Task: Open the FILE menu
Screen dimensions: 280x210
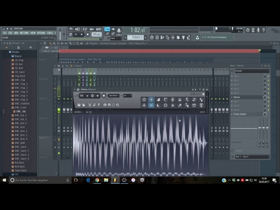Action: (5, 33)
